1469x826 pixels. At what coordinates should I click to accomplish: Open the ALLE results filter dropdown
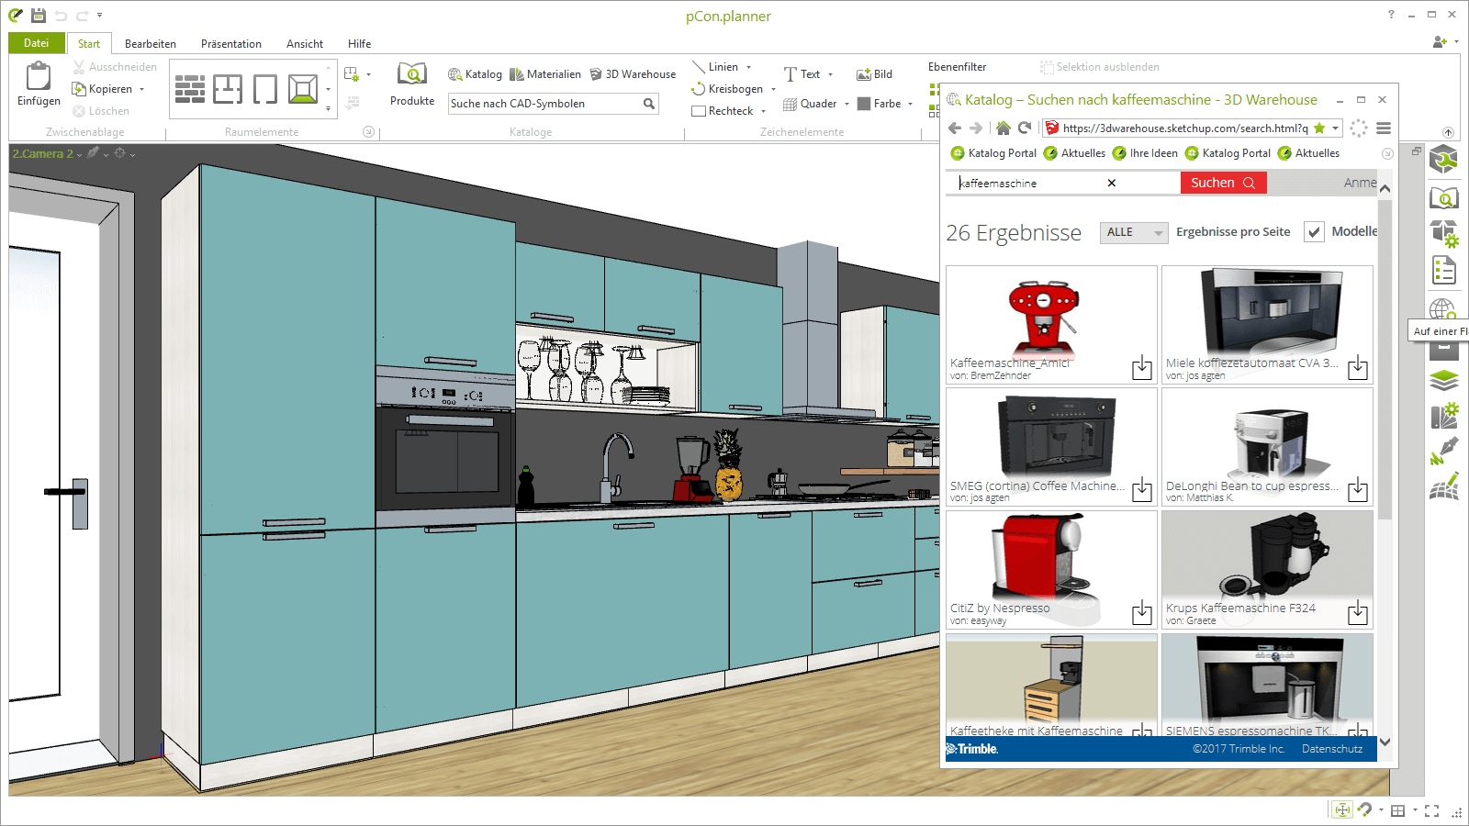[x=1134, y=233]
